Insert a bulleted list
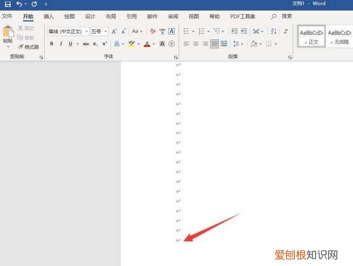The image size is (353, 266). coord(186,31)
